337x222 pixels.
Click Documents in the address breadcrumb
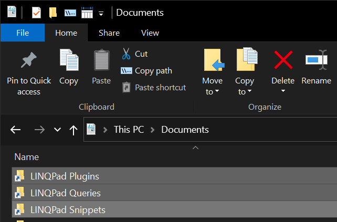(x=185, y=130)
